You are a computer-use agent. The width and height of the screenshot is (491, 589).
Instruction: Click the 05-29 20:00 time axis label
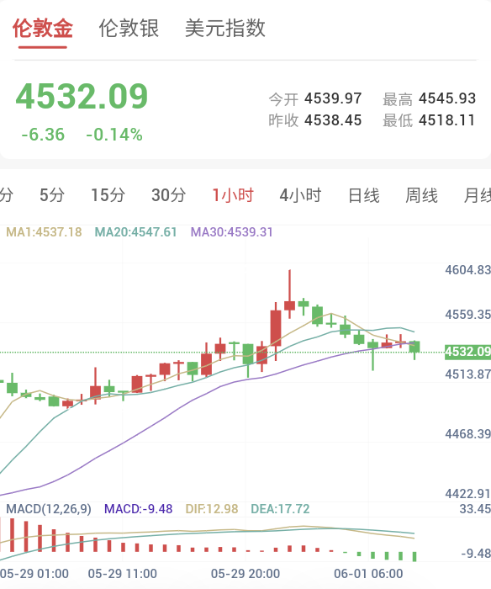tap(245, 574)
